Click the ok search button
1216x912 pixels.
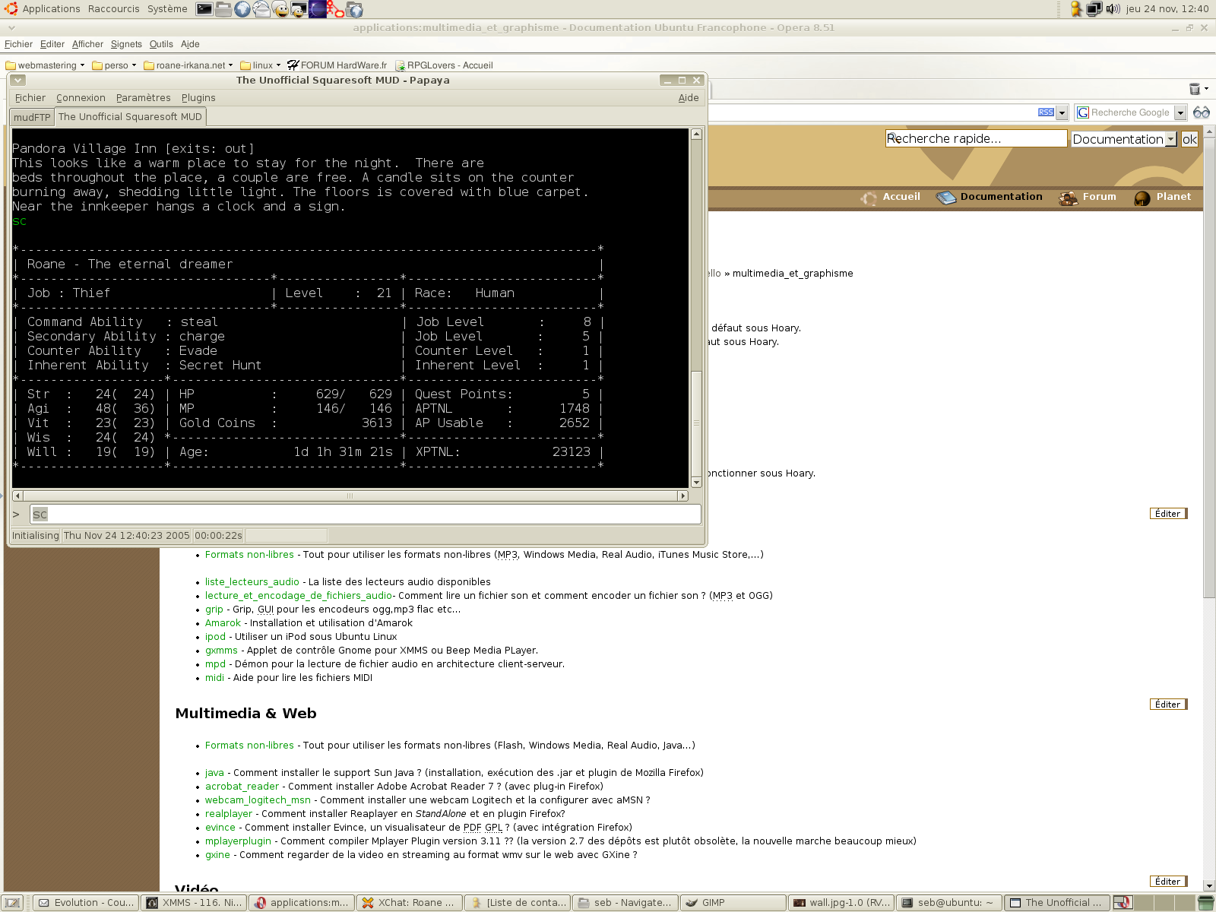pos(1189,139)
